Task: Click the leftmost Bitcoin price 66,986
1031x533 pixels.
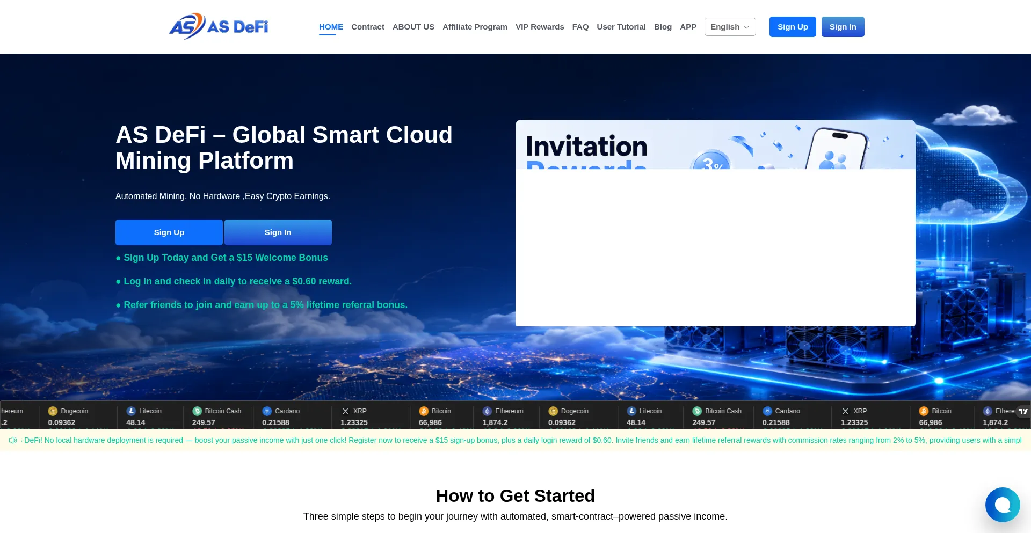Action: pos(430,422)
